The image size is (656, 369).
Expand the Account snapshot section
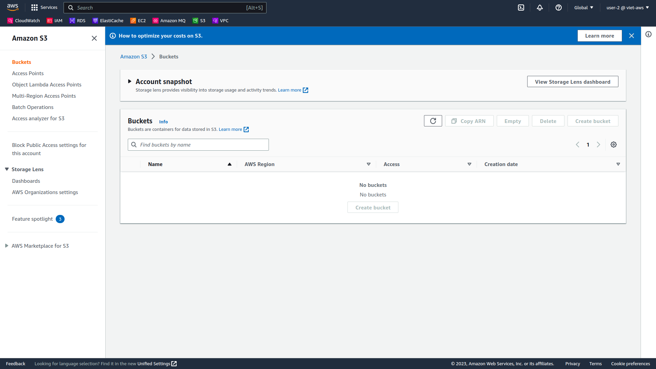[x=129, y=81]
